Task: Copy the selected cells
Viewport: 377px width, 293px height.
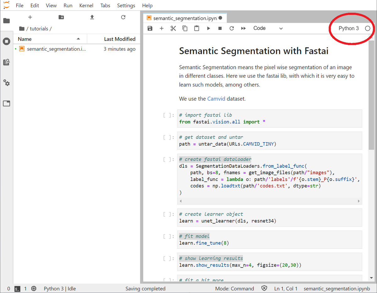Action: click(185, 28)
